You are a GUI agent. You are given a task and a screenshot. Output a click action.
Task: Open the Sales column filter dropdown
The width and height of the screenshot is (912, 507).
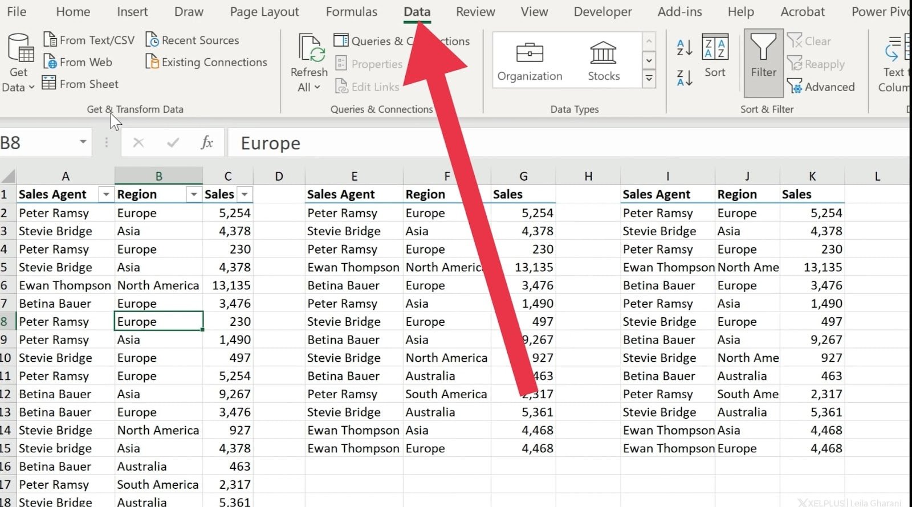(245, 195)
